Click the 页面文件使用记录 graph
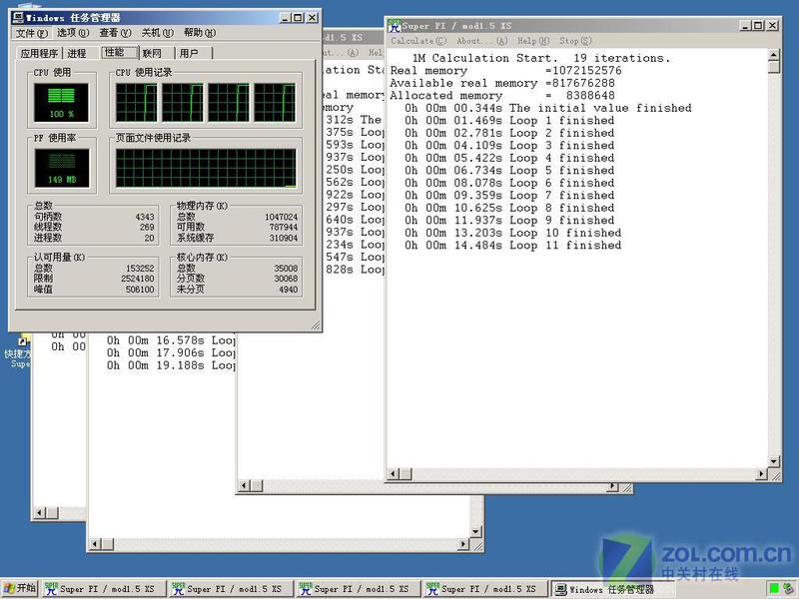The image size is (799, 599). coord(206,168)
